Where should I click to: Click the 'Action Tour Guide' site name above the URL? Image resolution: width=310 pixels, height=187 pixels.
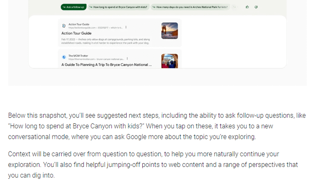(79, 24)
